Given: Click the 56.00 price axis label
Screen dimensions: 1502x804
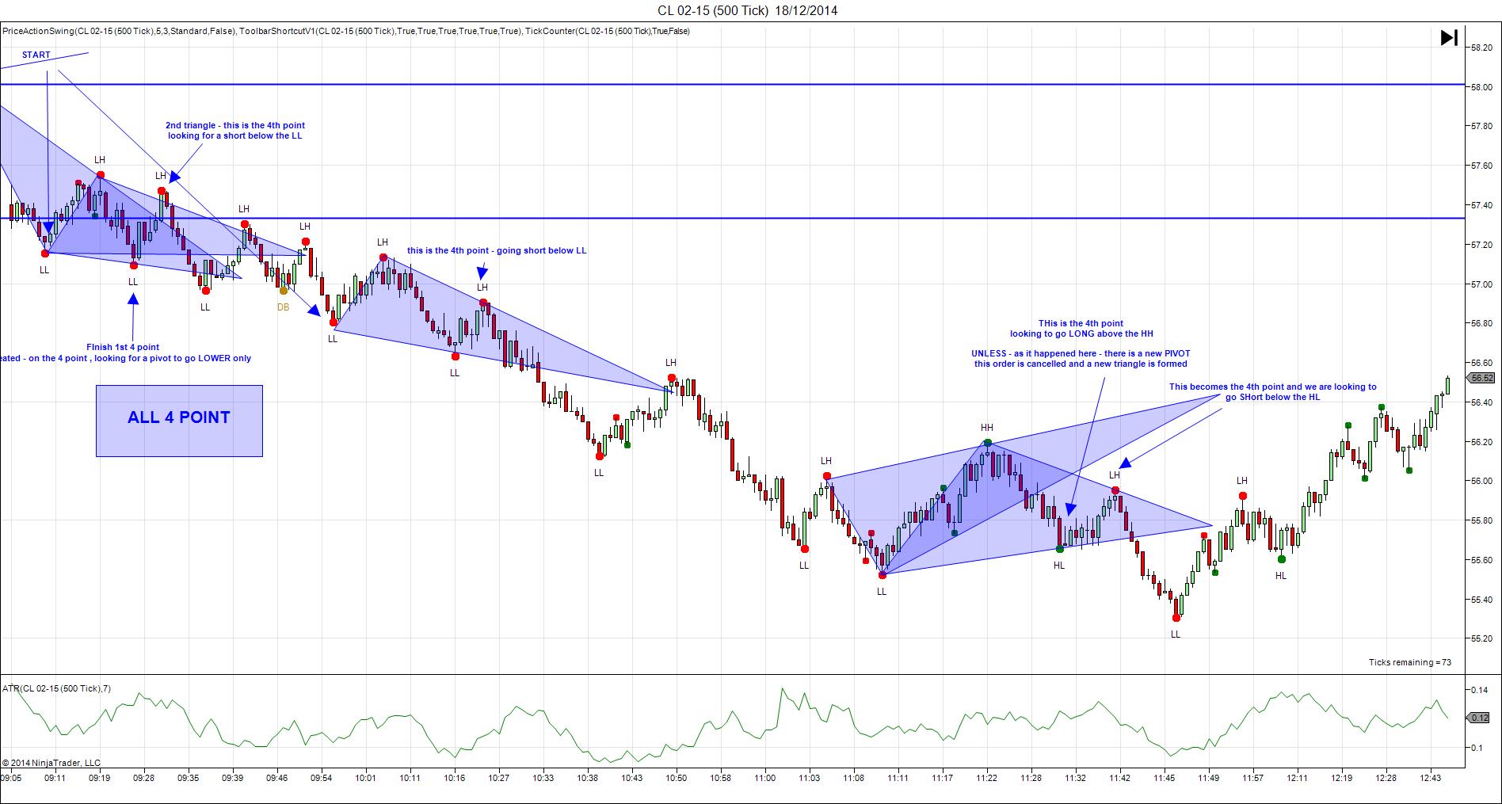Looking at the screenshot, I should pos(1481,481).
